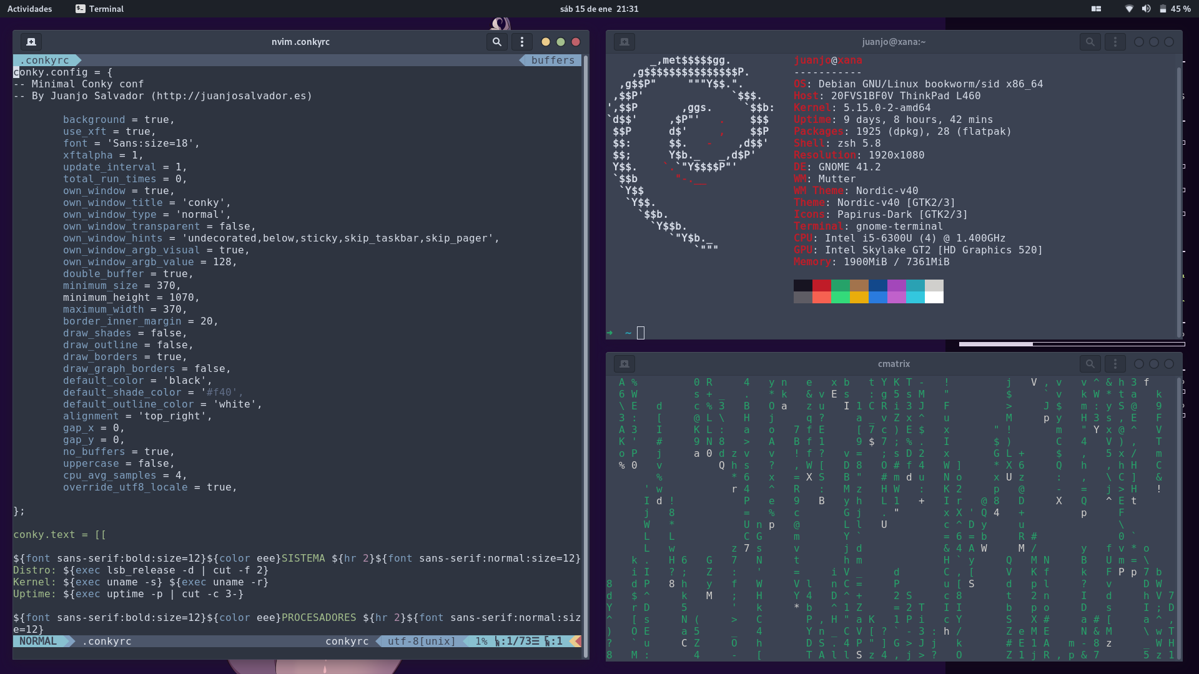Click the Kernel 5.15.0-2-amd64 line in neofetch
This screenshot has height=674, width=1199.
point(862,108)
